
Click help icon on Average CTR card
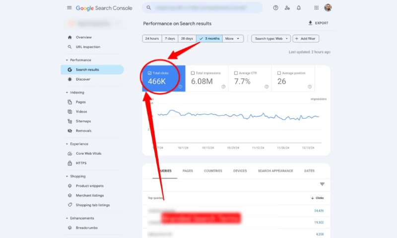266,87
